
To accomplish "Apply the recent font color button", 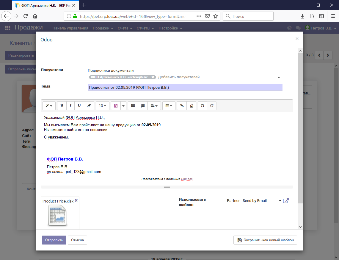I will click(116, 106).
